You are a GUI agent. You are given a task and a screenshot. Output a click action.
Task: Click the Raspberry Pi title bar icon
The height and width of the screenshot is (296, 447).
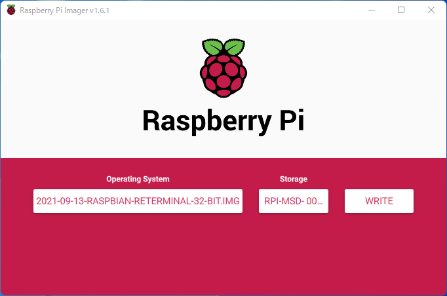[11, 10]
